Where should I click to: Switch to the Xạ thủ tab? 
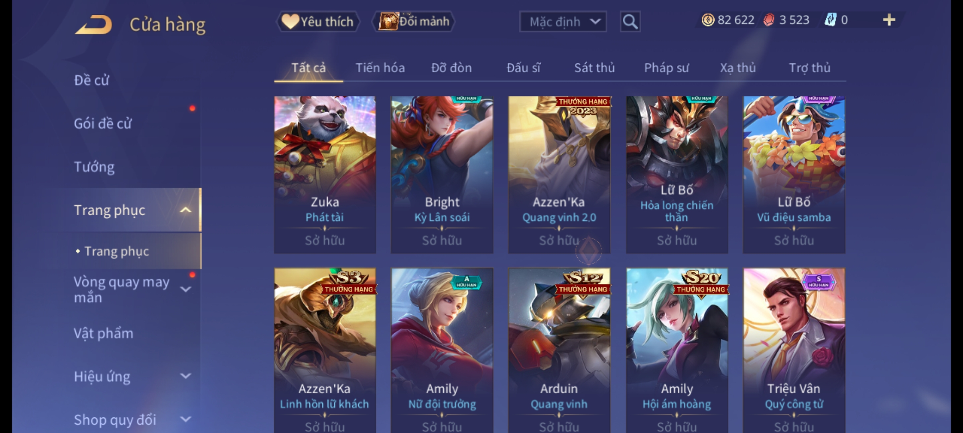point(737,68)
